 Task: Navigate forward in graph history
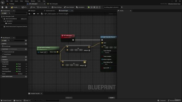pos(38,14)
